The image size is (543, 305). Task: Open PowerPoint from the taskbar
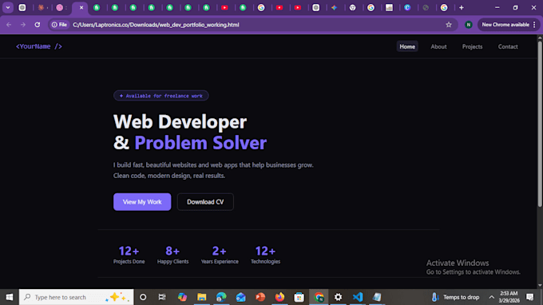tap(260, 297)
